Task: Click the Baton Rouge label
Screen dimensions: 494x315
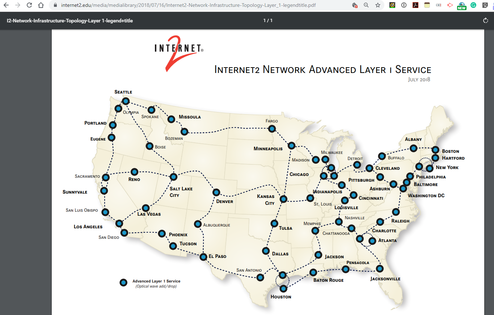Action: pyautogui.click(x=329, y=280)
